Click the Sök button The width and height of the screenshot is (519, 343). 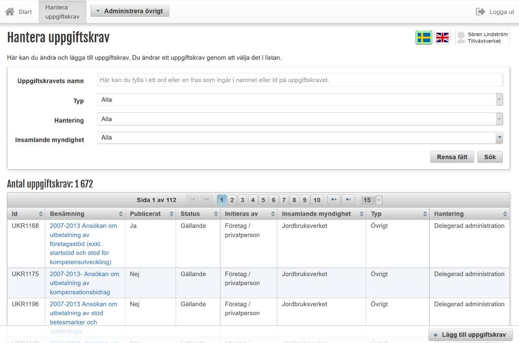(490, 157)
